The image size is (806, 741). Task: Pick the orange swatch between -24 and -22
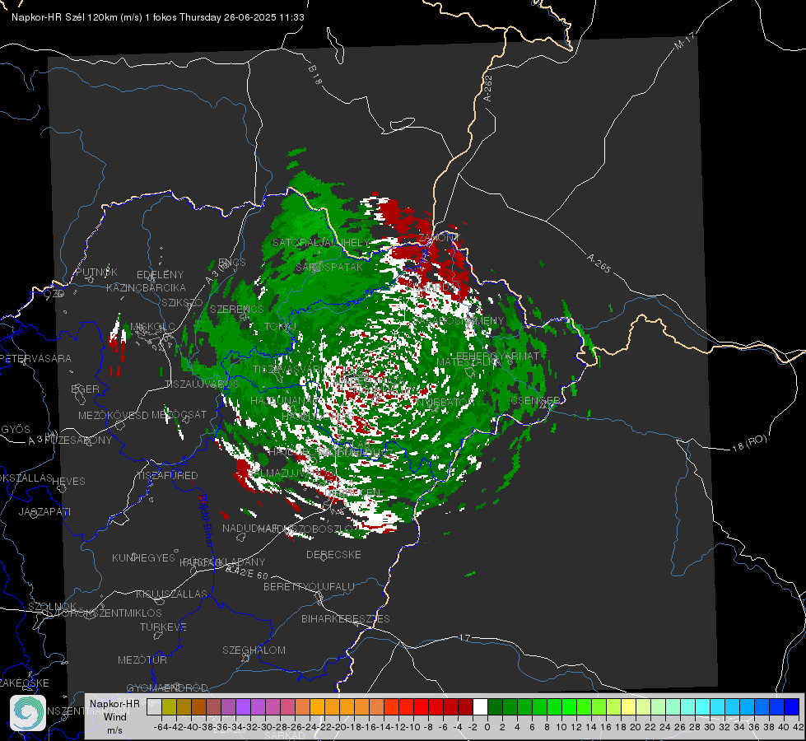coord(317,707)
